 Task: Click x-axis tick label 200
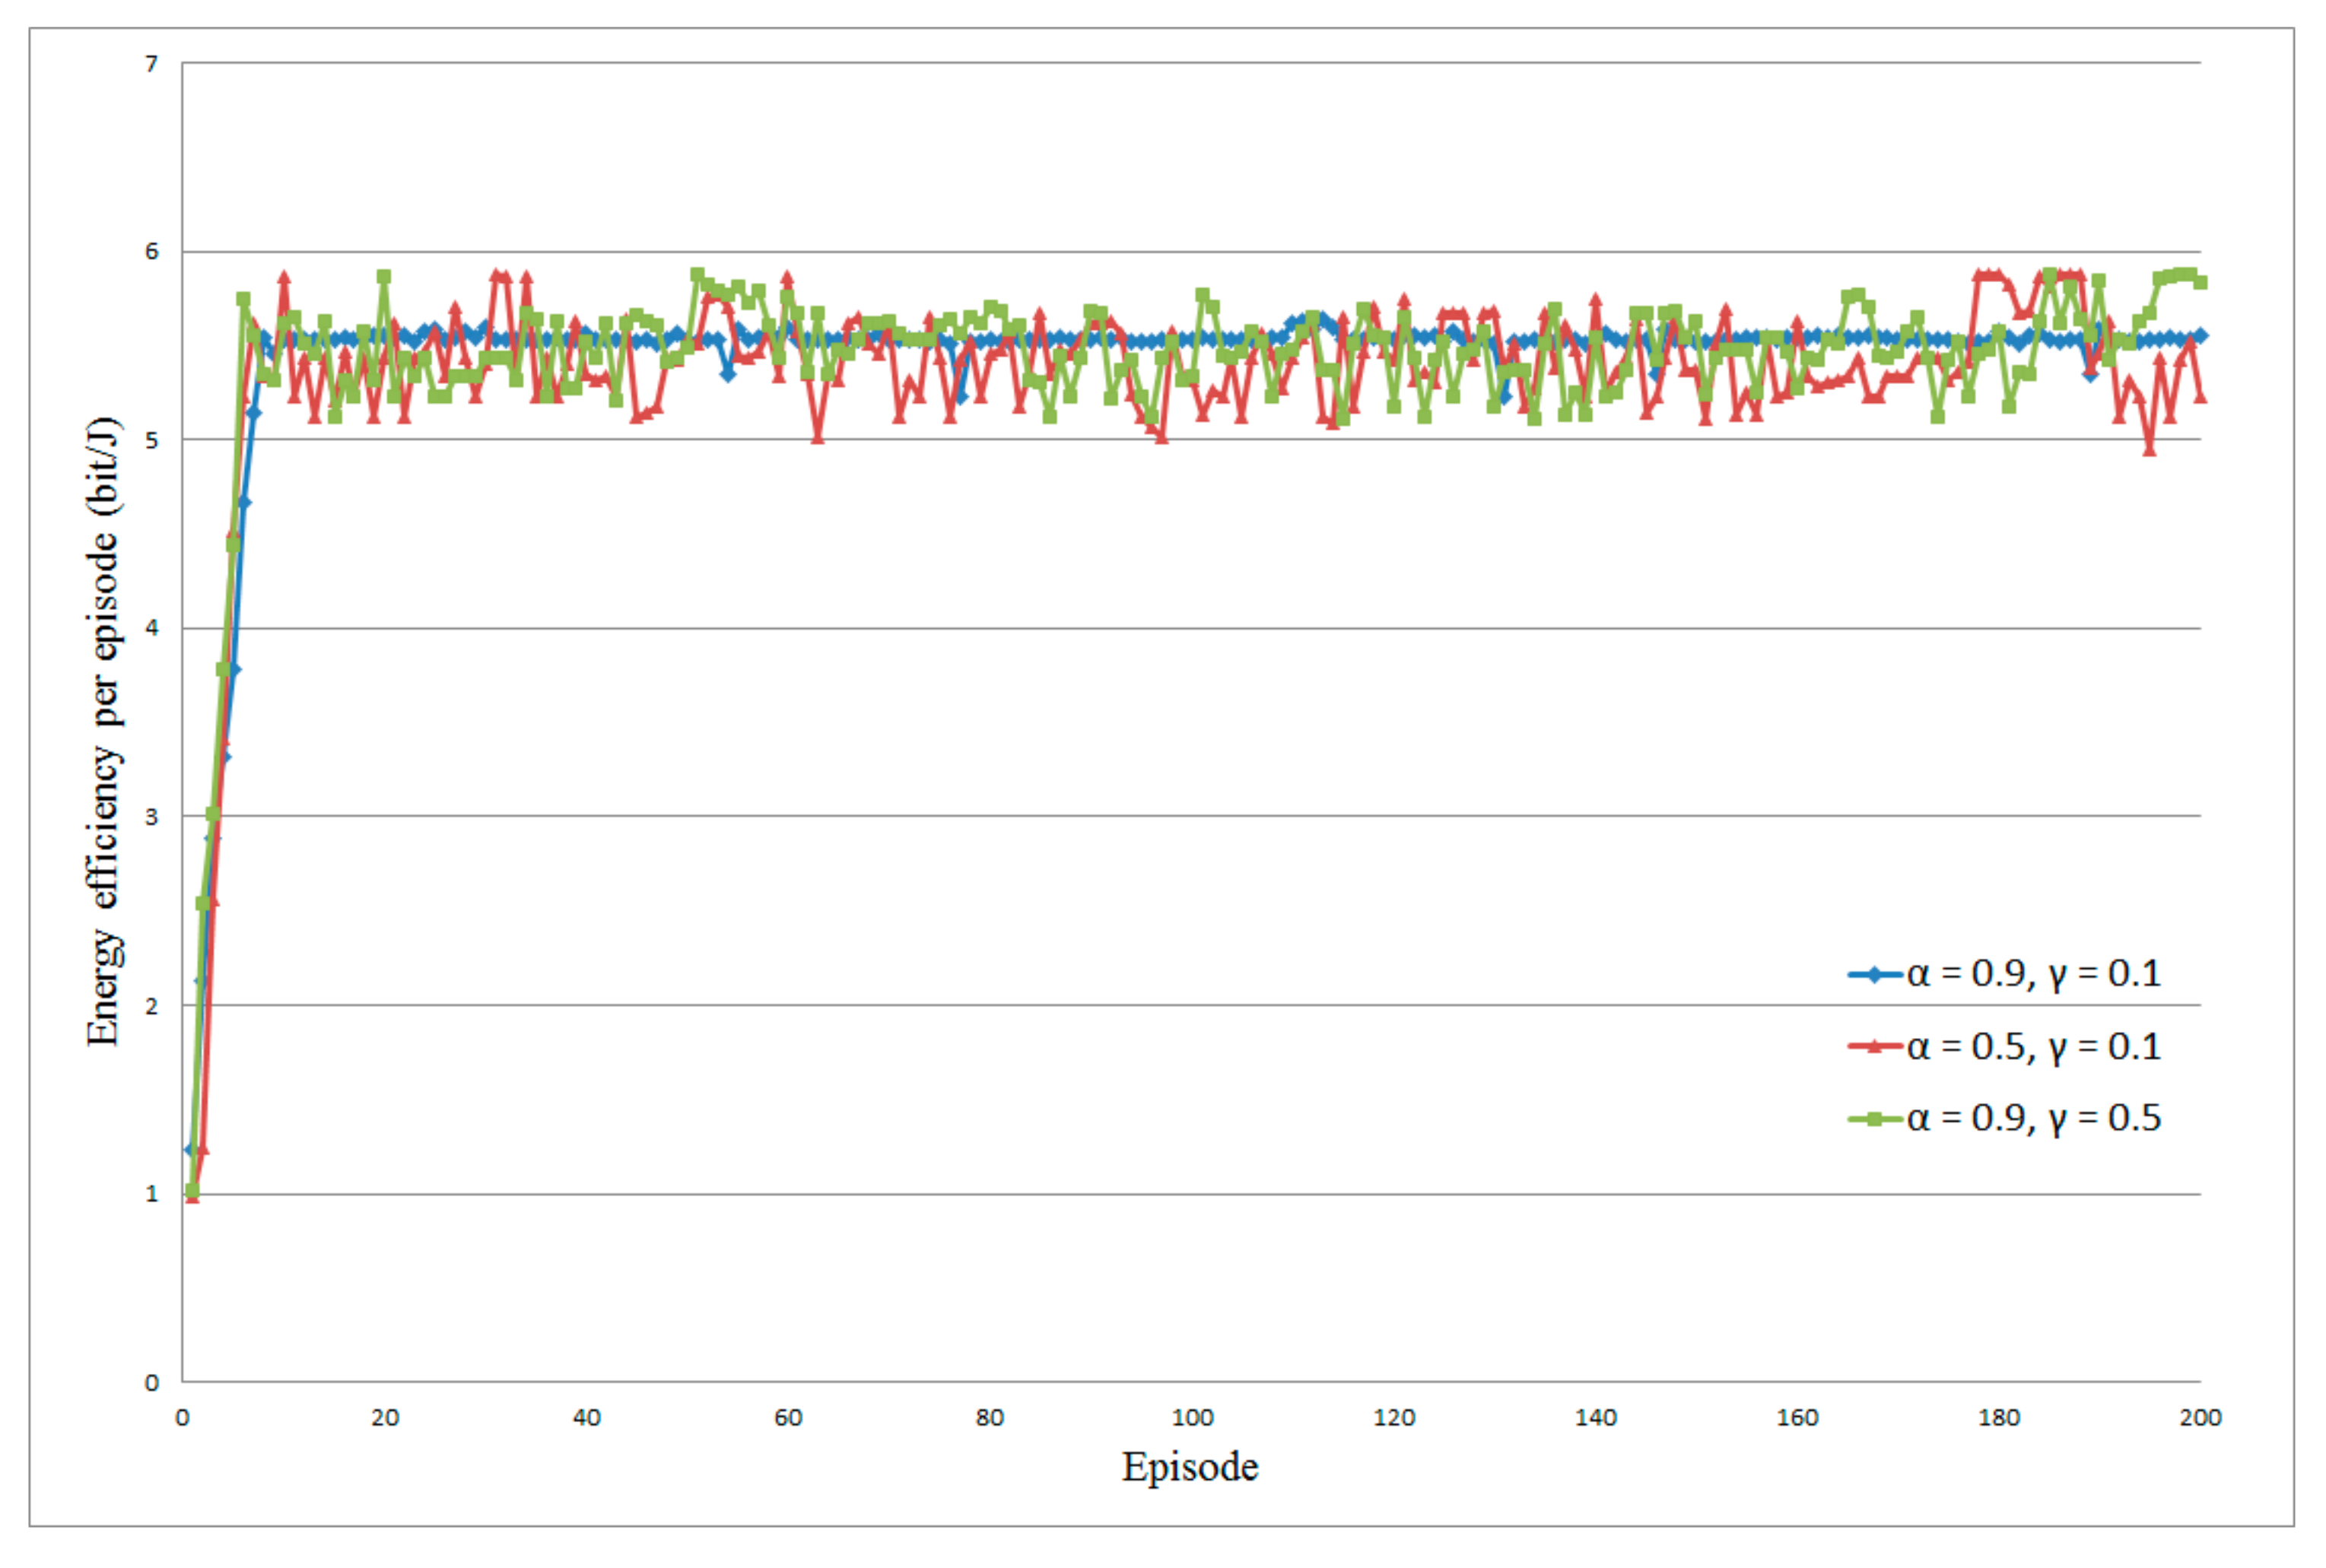click(2200, 1417)
